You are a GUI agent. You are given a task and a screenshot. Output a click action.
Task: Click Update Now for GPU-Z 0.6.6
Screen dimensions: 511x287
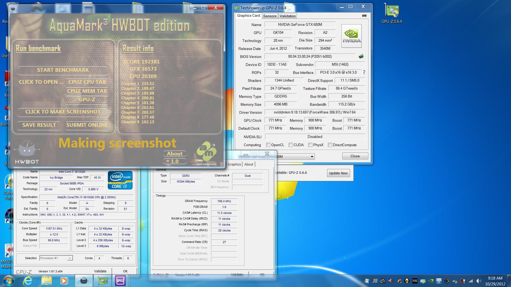(338, 173)
